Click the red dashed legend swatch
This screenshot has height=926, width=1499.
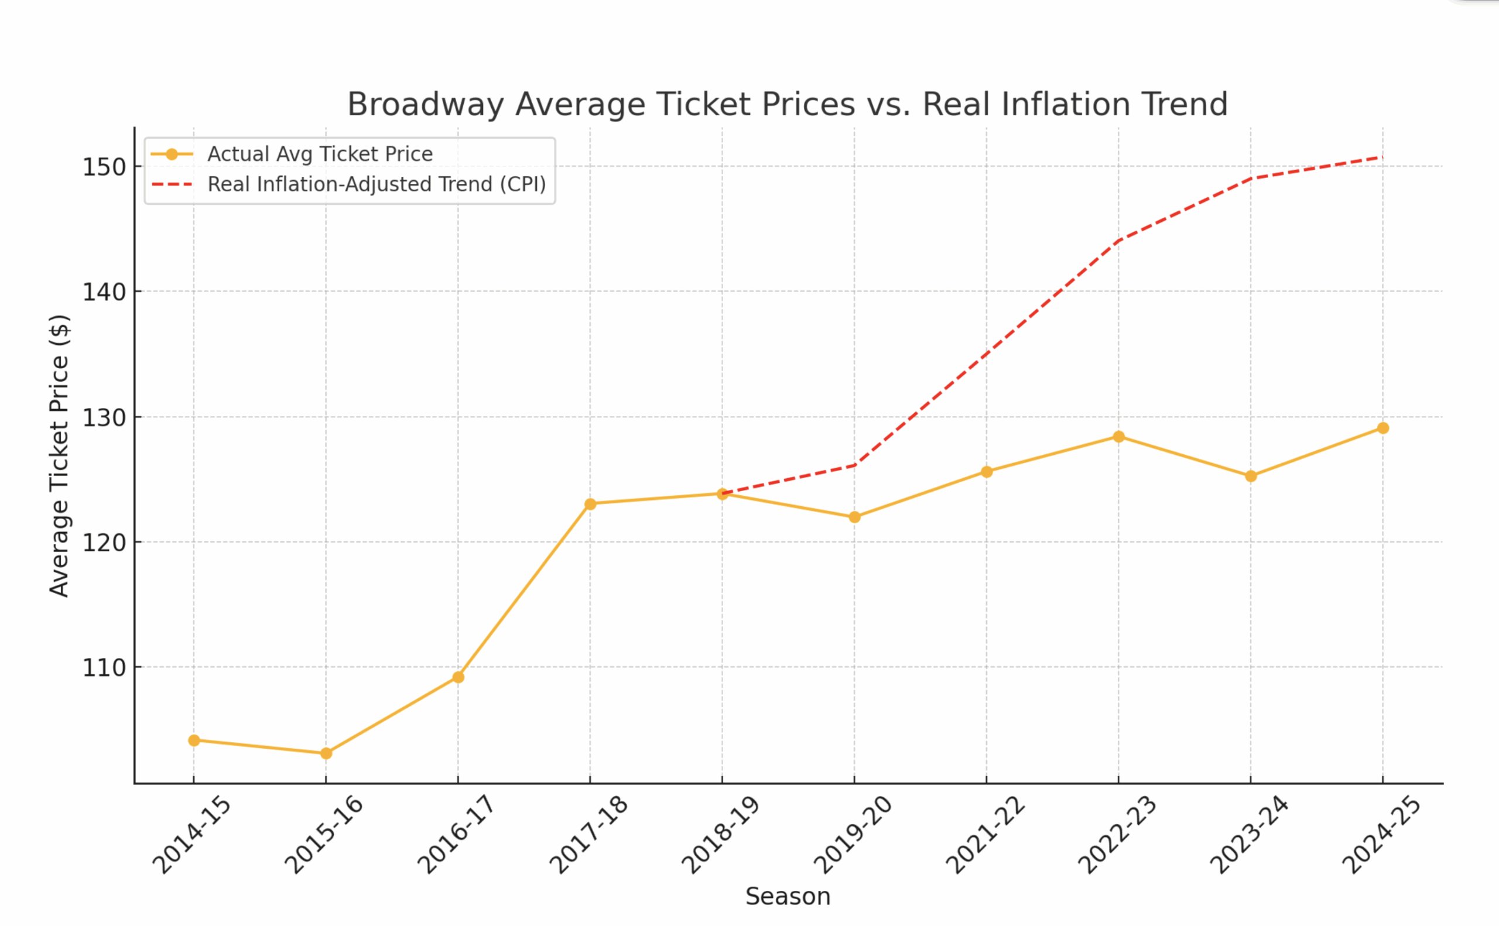(x=172, y=184)
